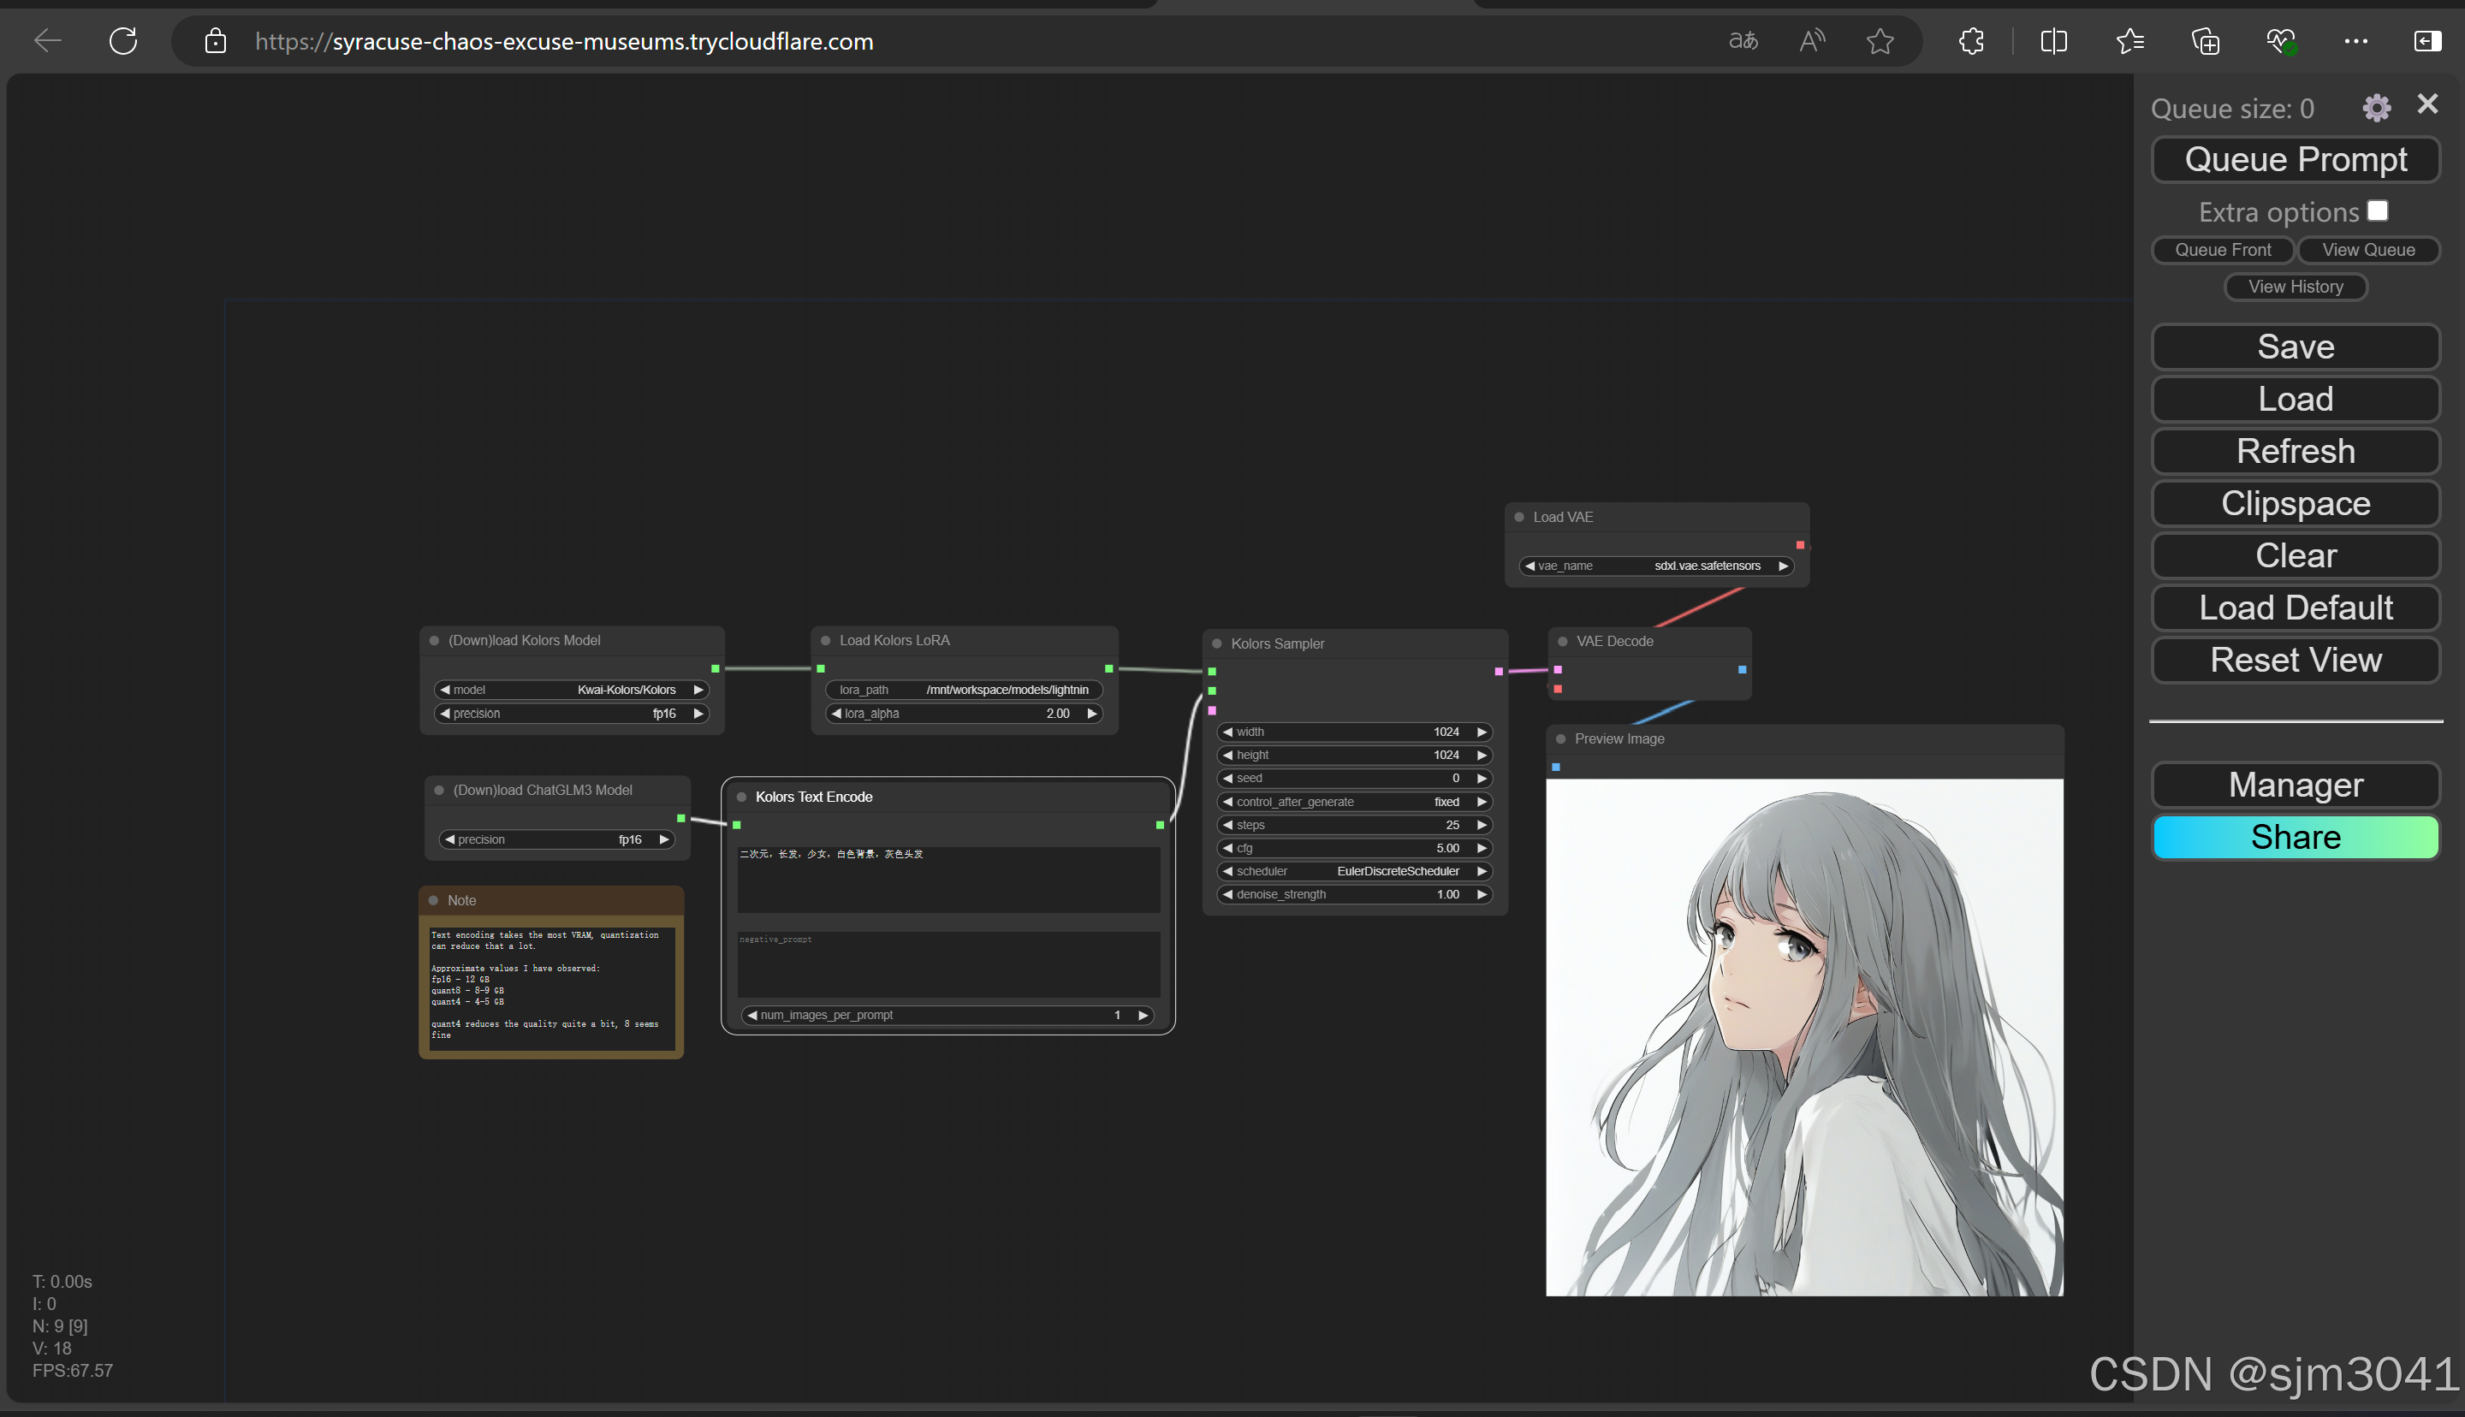Collapse the Preview Image node dot
The image size is (2465, 1417).
[1561, 738]
